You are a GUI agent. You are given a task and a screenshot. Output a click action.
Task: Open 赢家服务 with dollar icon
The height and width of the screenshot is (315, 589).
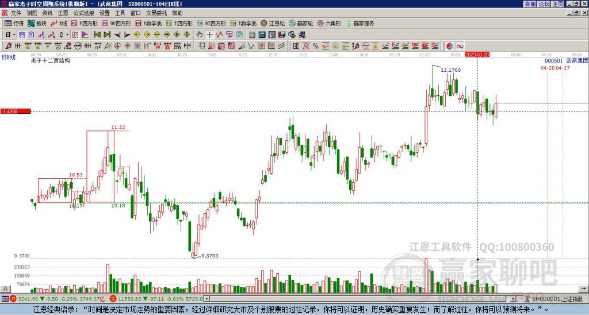pyautogui.click(x=360, y=23)
